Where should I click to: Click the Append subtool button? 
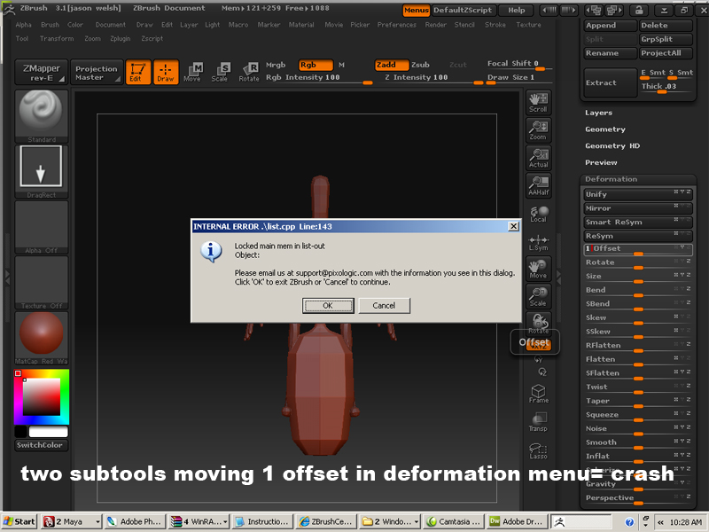611,26
